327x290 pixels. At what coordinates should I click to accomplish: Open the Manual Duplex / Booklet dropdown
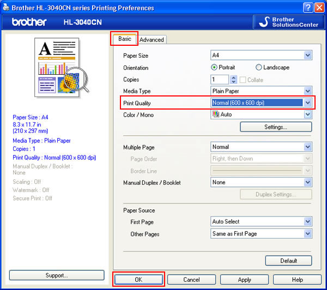(x=261, y=183)
